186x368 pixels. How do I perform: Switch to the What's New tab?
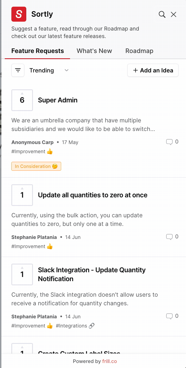click(94, 51)
